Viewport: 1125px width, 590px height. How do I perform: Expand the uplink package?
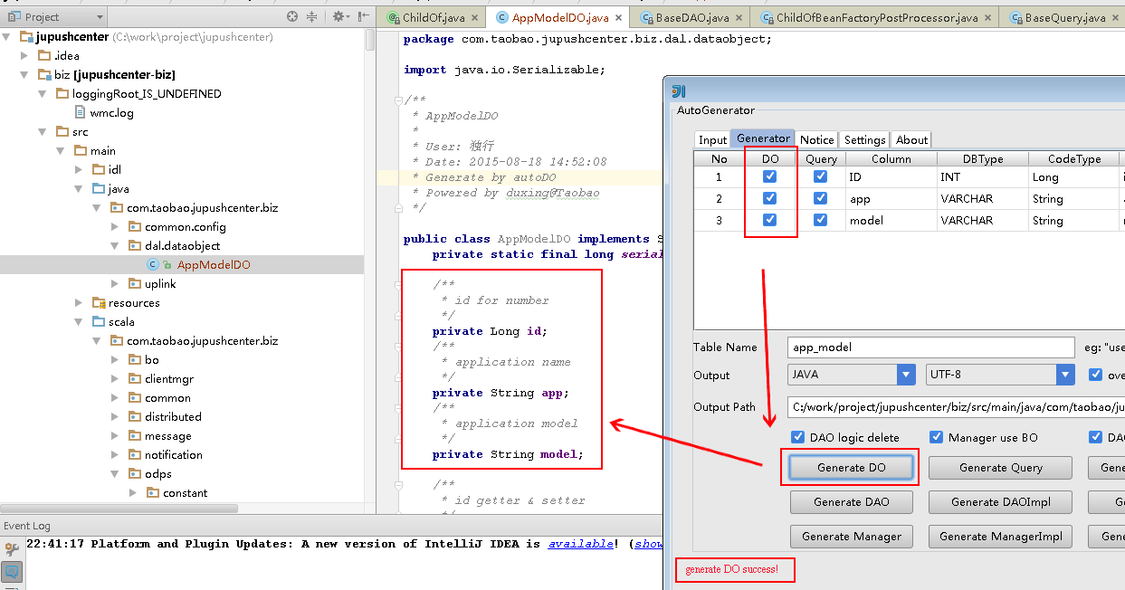coord(116,283)
